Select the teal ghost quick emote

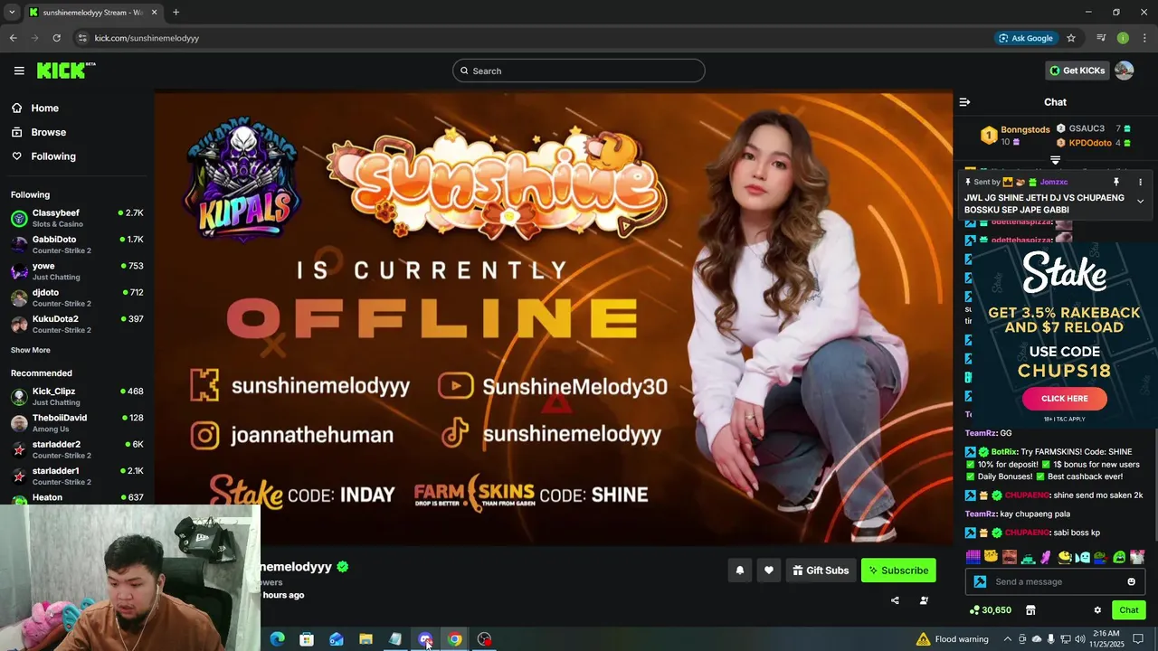(x=1083, y=556)
